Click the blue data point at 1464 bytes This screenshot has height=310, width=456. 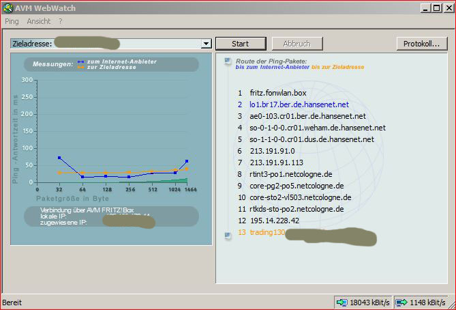pyautogui.click(x=187, y=161)
